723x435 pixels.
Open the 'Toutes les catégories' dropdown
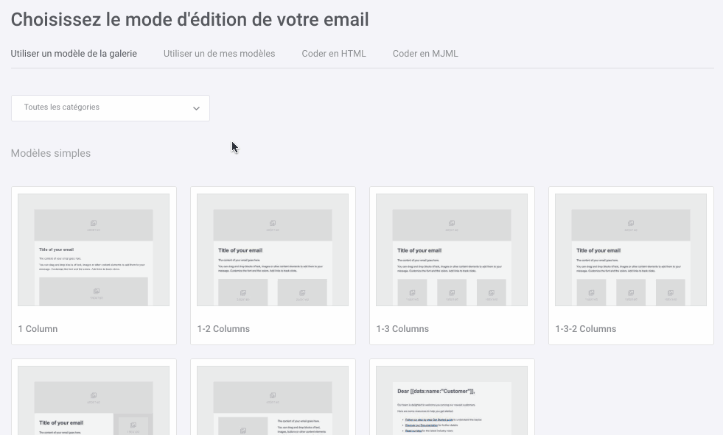pyautogui.click(x=111, y=108)
